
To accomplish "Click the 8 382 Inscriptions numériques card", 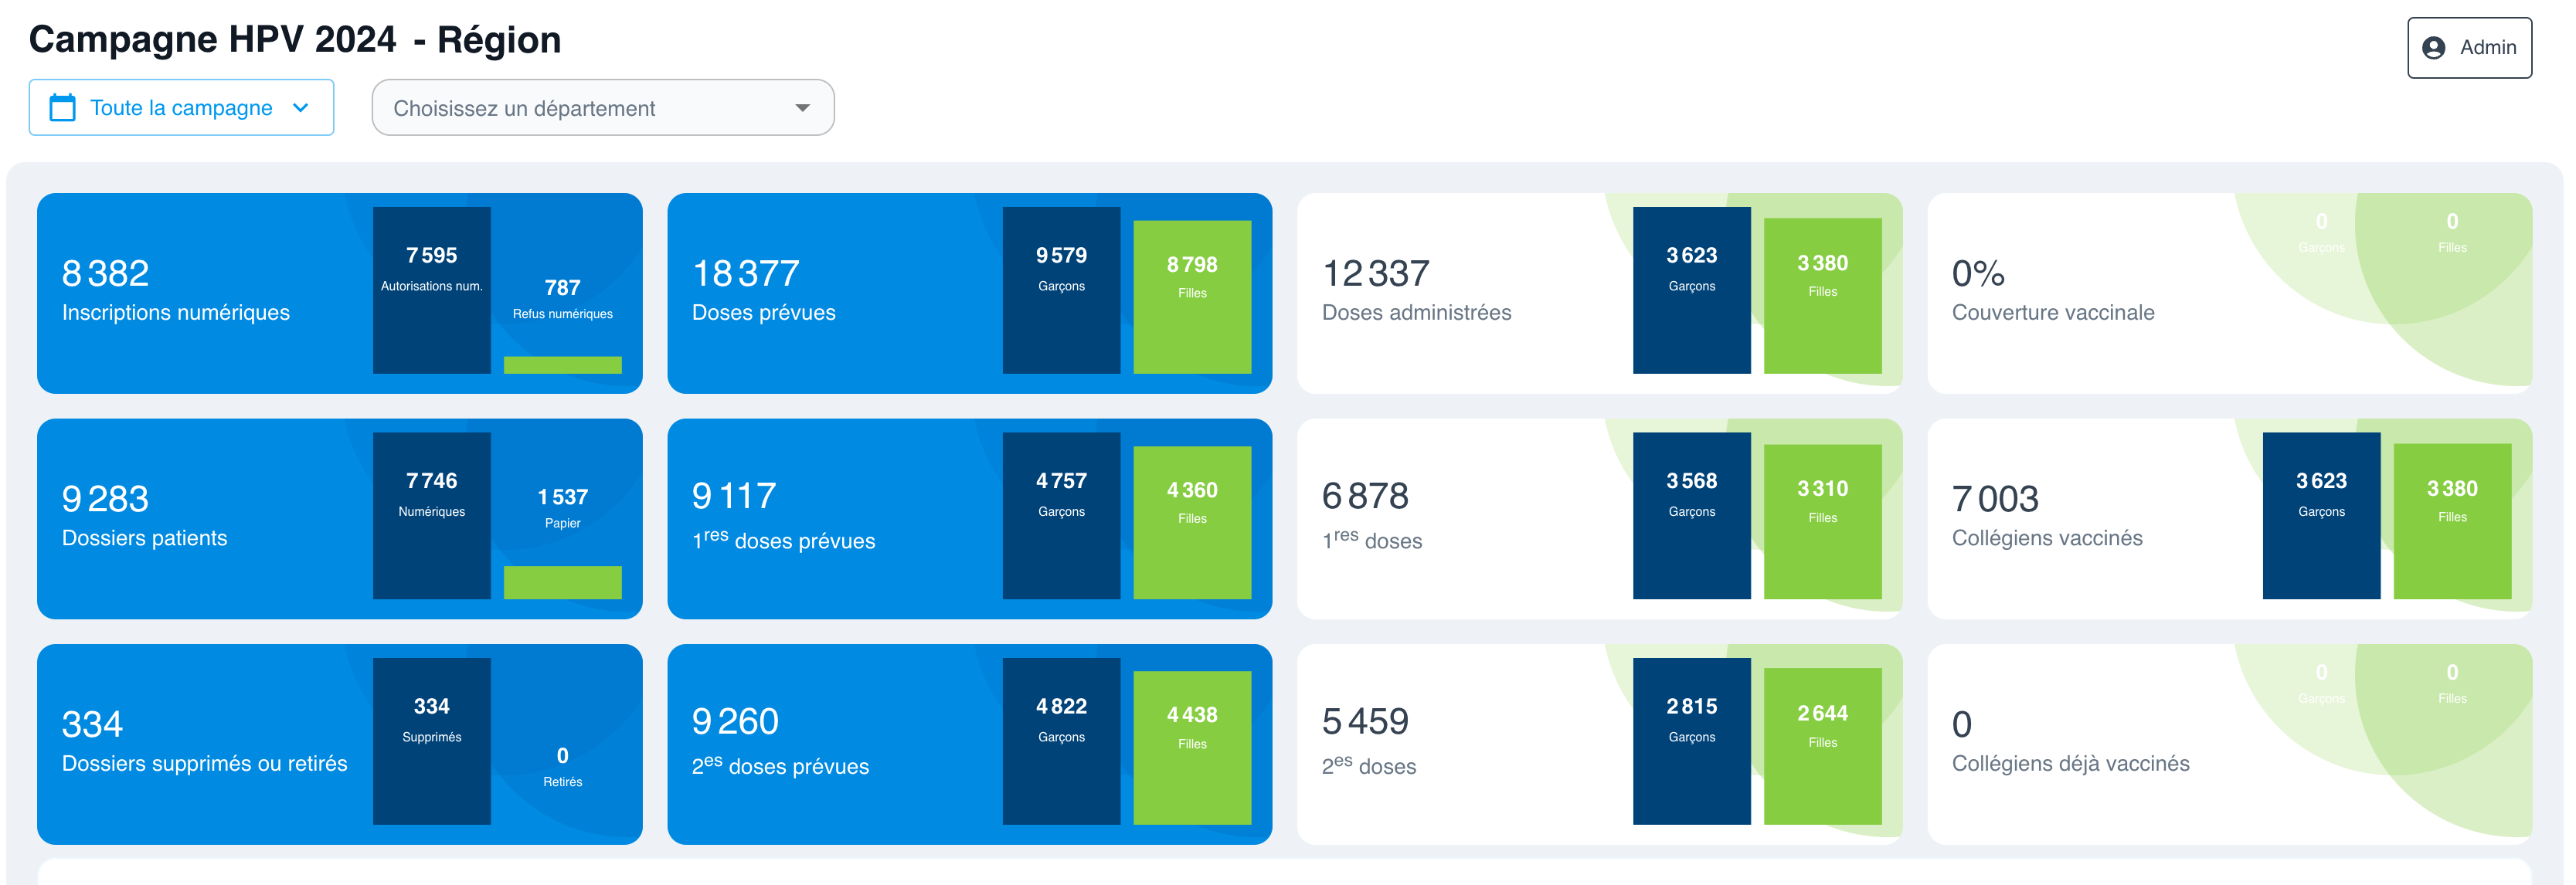I will [x=340, y=293].
